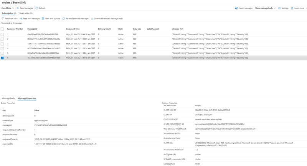The image size is (307, 166).
Task: Click the Export messages label
Action: (246, 8)
